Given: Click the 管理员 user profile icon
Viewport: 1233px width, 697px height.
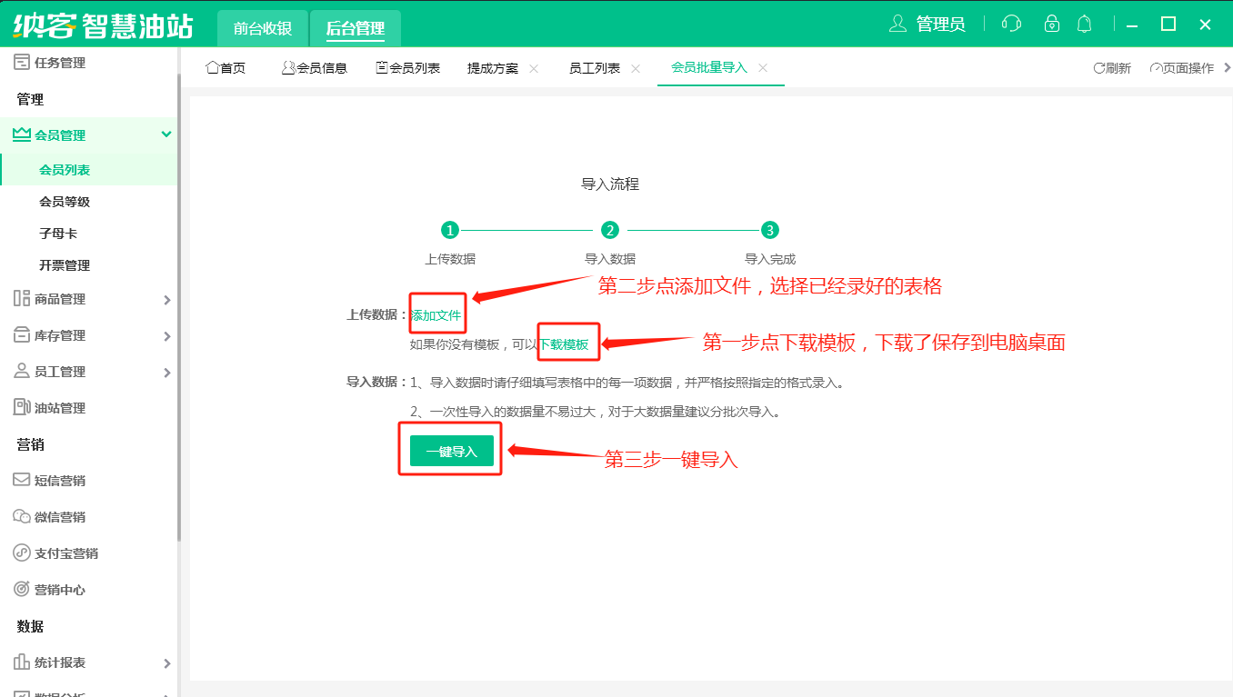Looking at the screenshot, I should coord(897,25).
